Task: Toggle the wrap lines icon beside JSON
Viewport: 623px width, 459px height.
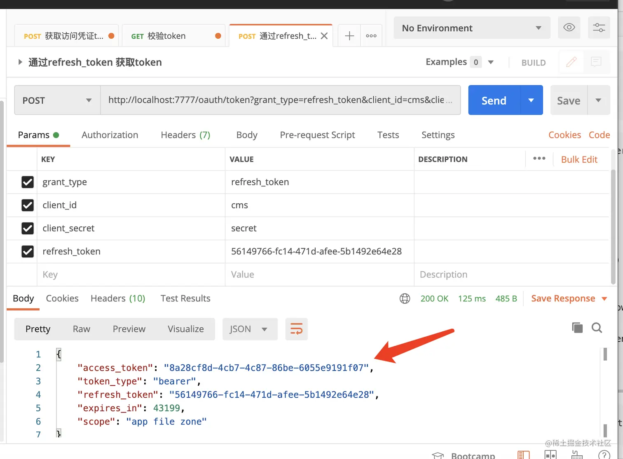Action: 296,329
